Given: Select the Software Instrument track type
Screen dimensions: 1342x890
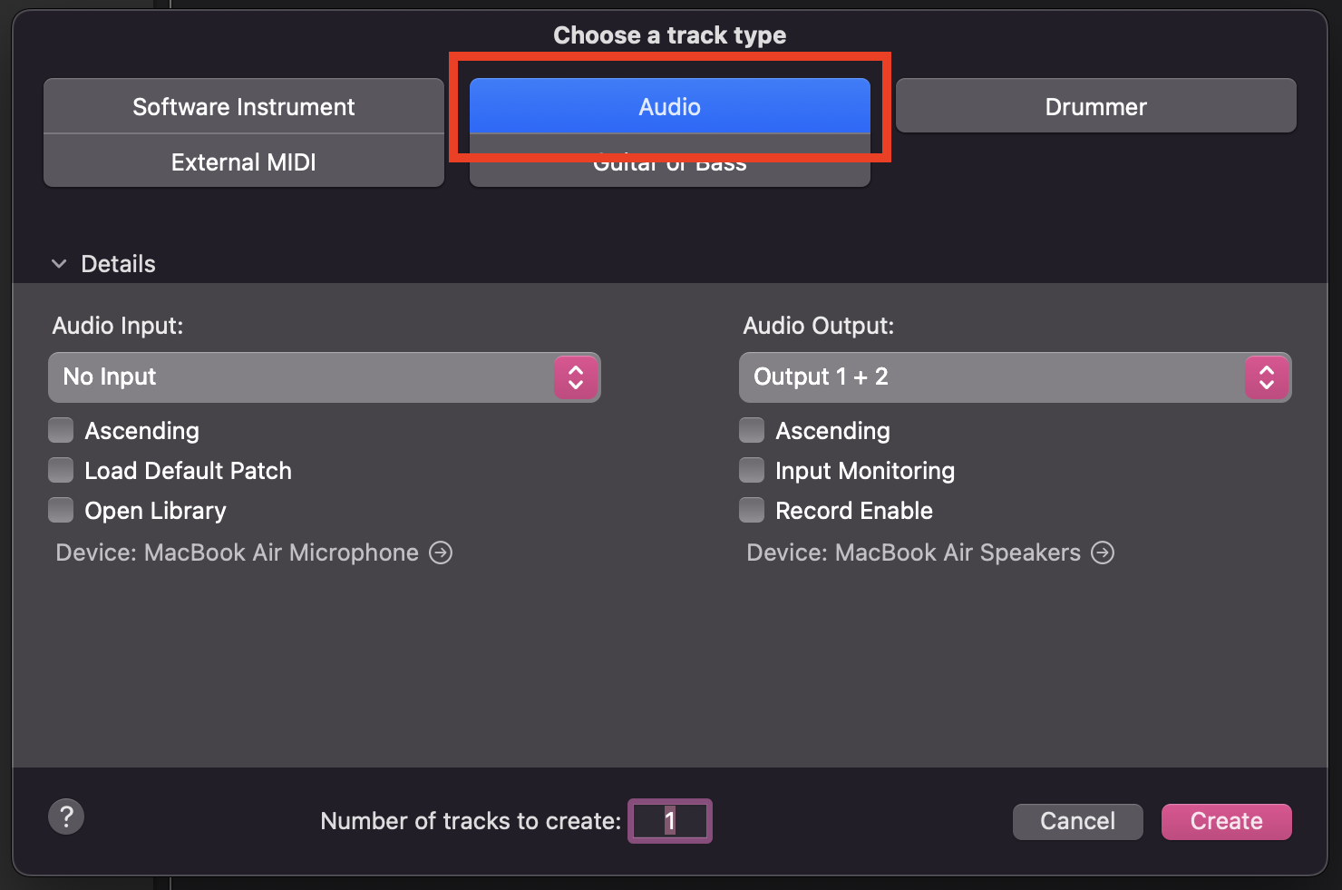Looking at the screenshot, I should [243, 106].
